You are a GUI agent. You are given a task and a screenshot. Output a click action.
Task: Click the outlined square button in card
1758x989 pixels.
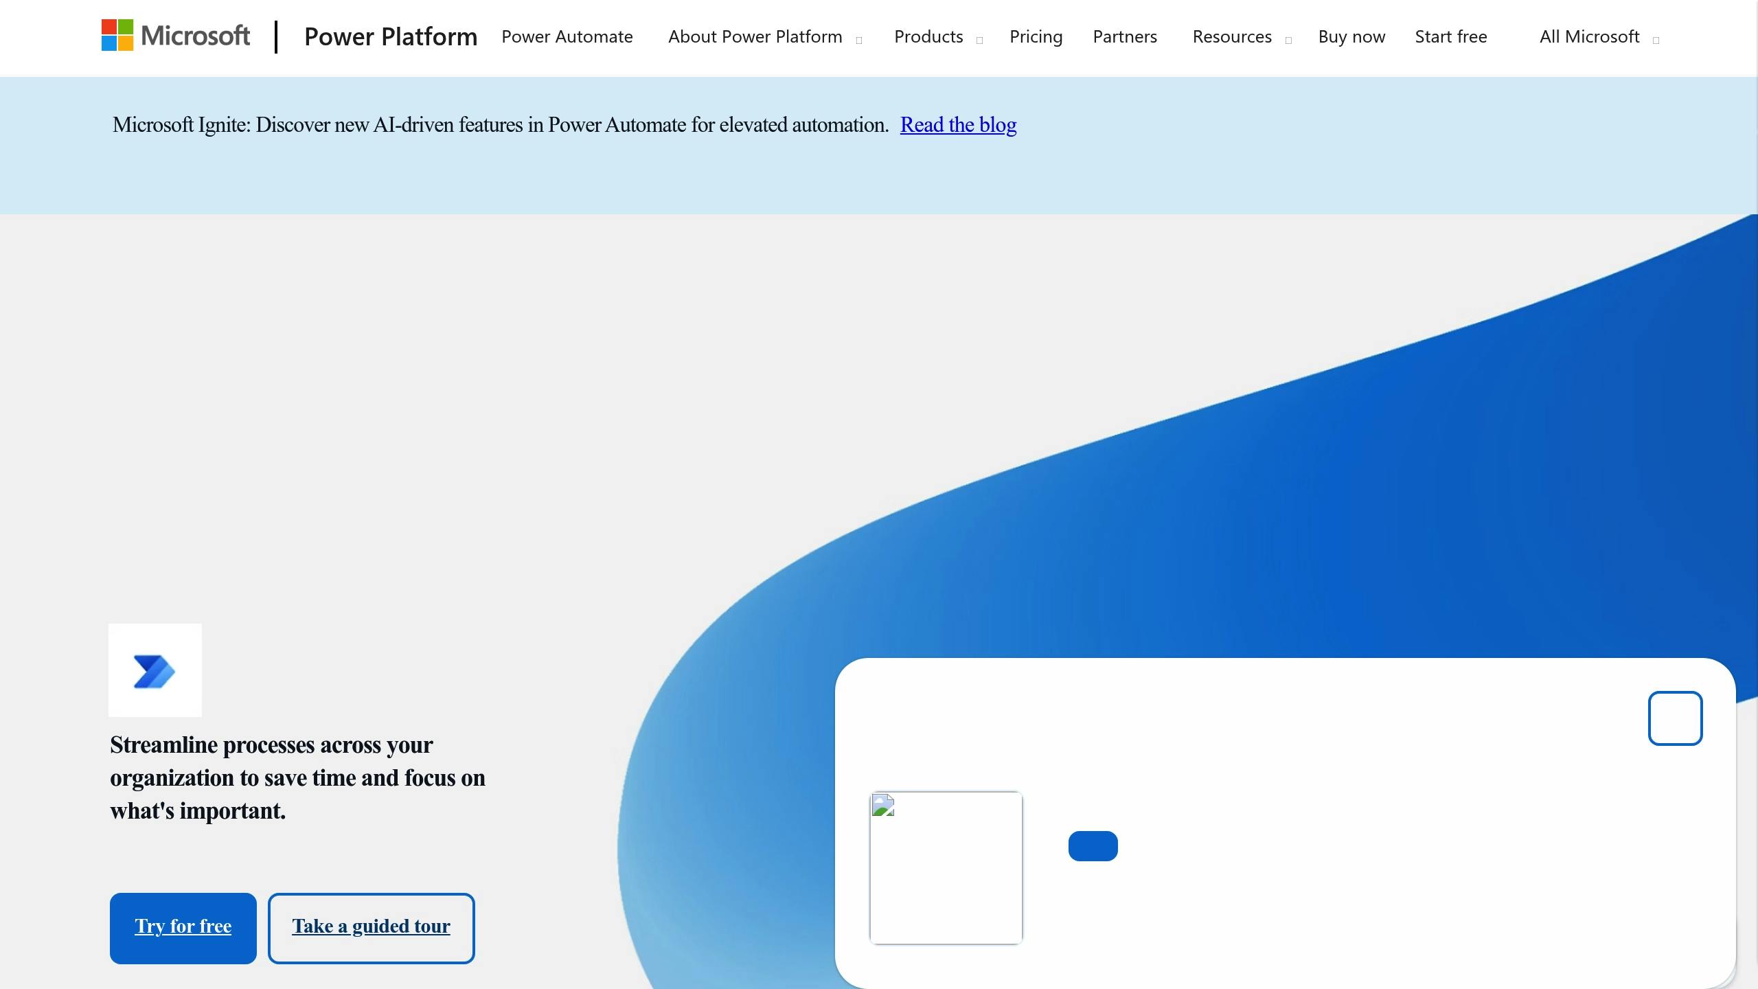tap(1675, 718)
